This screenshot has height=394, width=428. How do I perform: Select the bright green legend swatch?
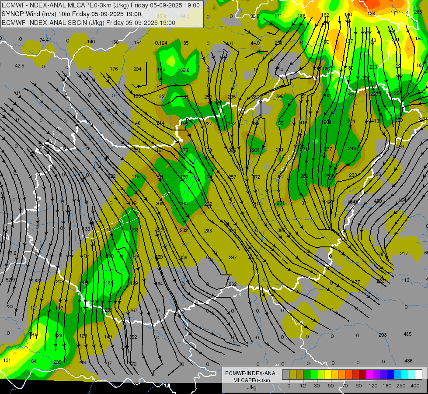tap(313, 375)
